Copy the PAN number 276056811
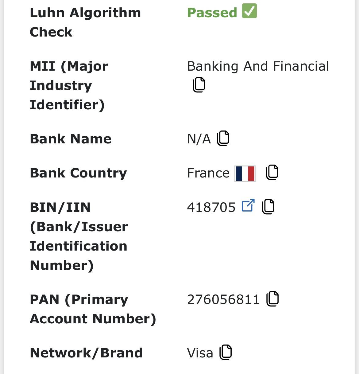 click(x=272, y=299)
